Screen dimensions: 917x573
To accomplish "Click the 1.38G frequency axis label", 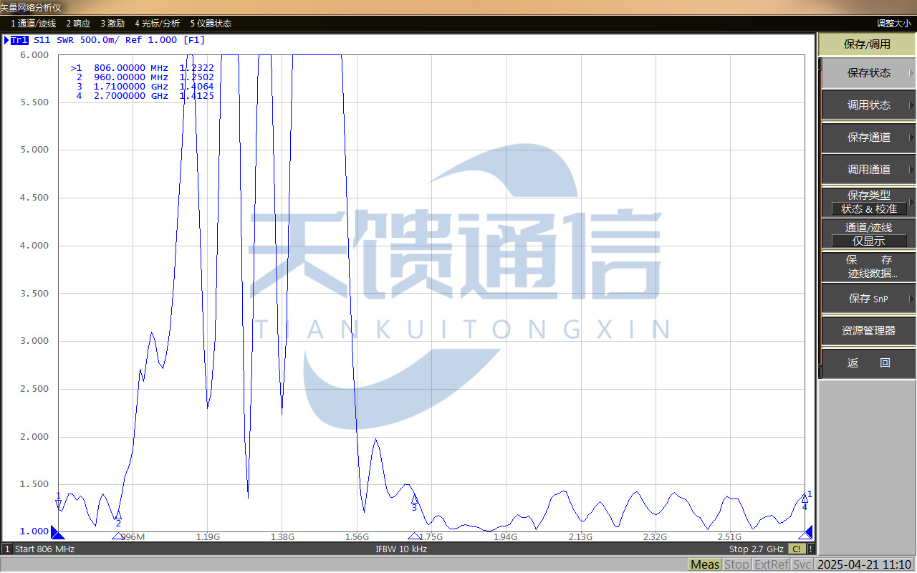I will coord(282,536).
